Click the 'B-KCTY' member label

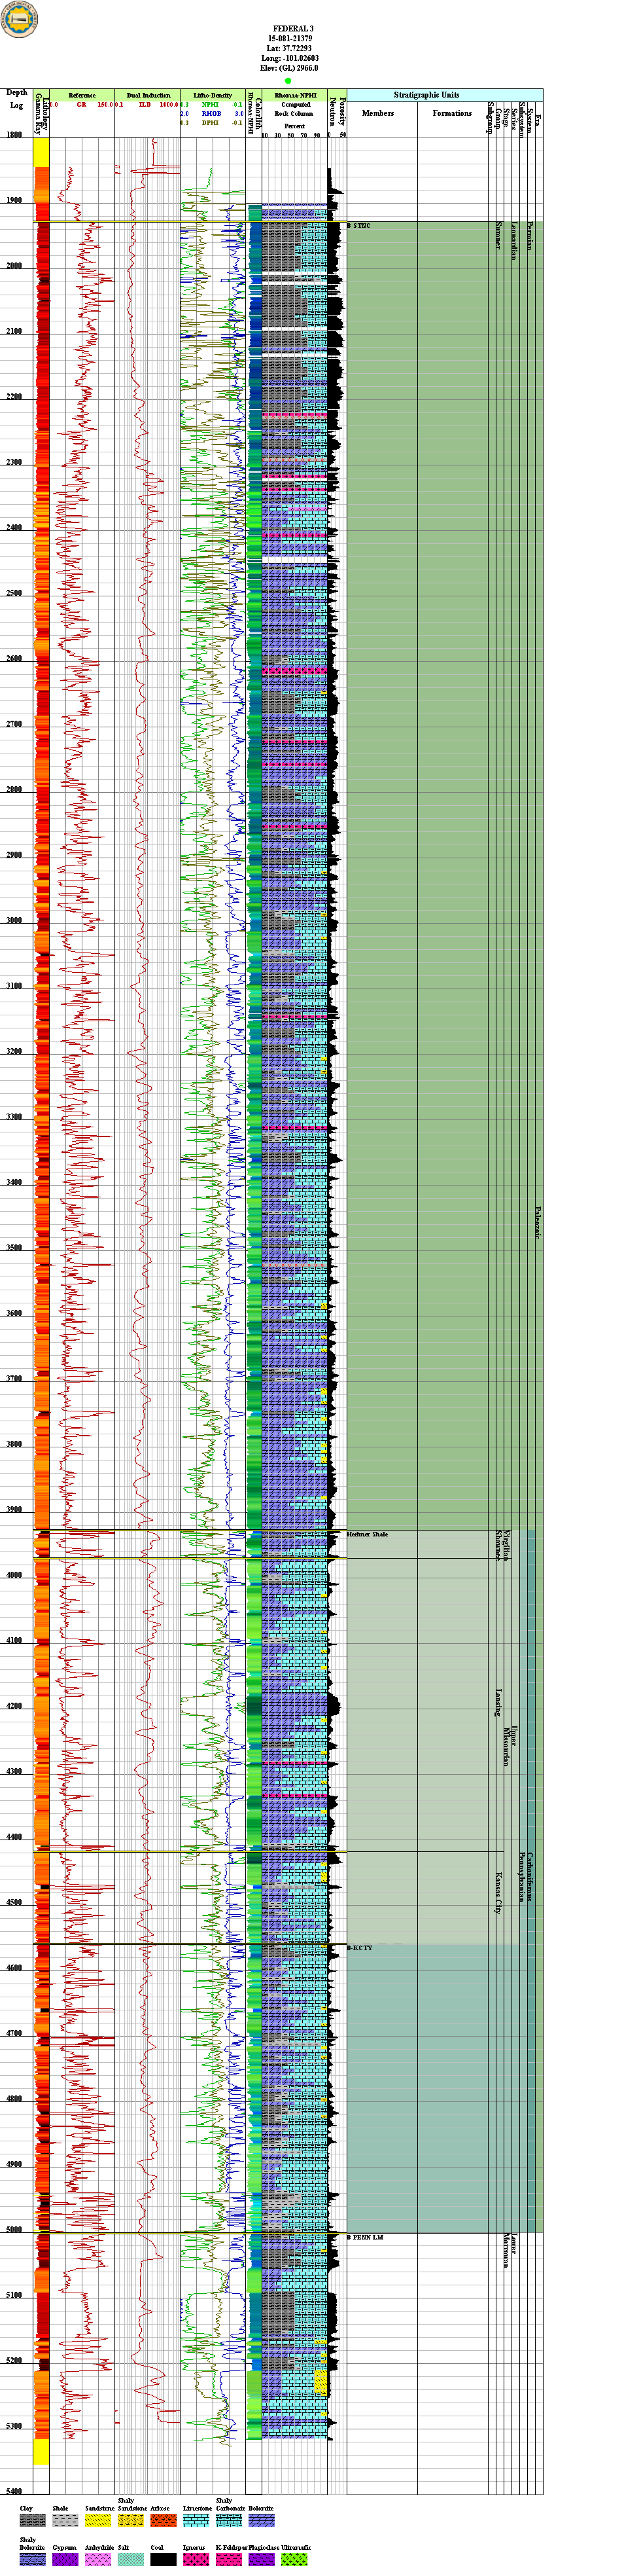coord(360,1948)
